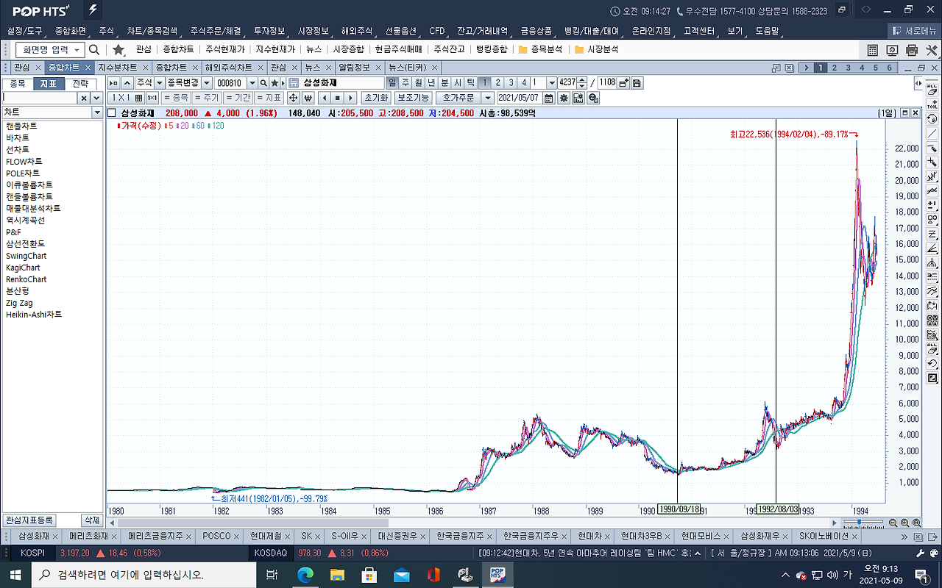Screen dimensions: 942x588
Task: Select the 틱 (tick) period toggle
Action: (471, 83)
